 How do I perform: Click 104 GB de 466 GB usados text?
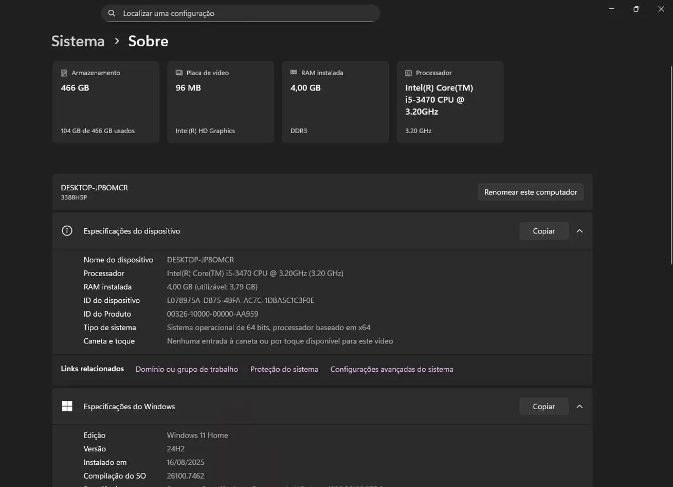pyautogui.click(x=98, y=131)
